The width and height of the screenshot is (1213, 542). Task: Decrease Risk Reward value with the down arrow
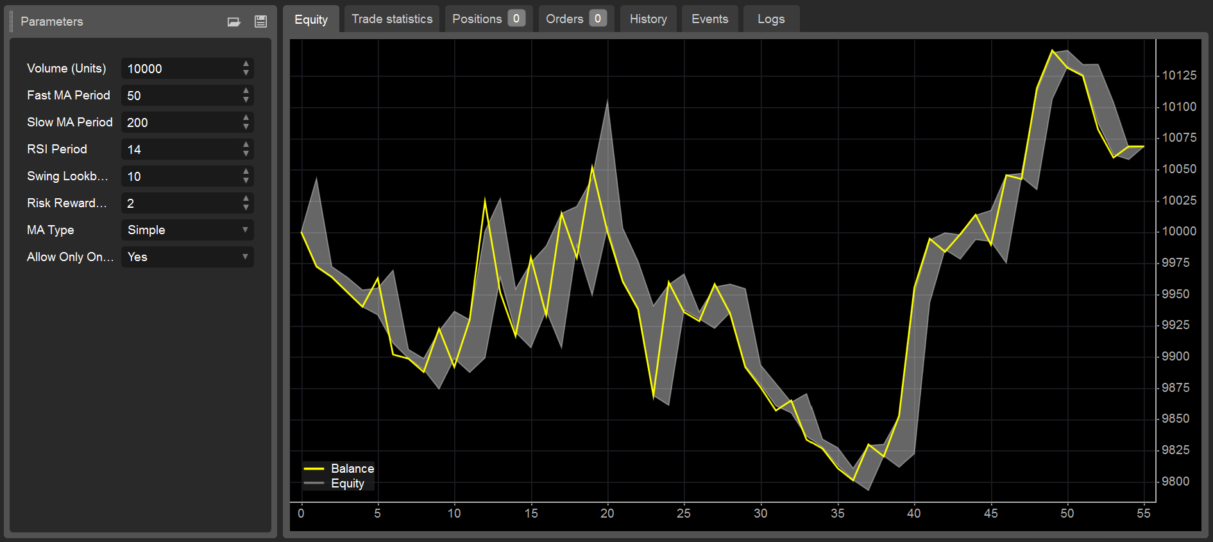pos(246,207)
